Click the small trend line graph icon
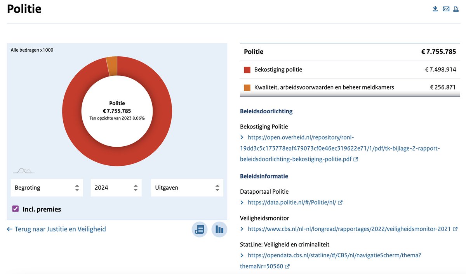The width and height of the screenshot is (466, 274). (24, 170)
